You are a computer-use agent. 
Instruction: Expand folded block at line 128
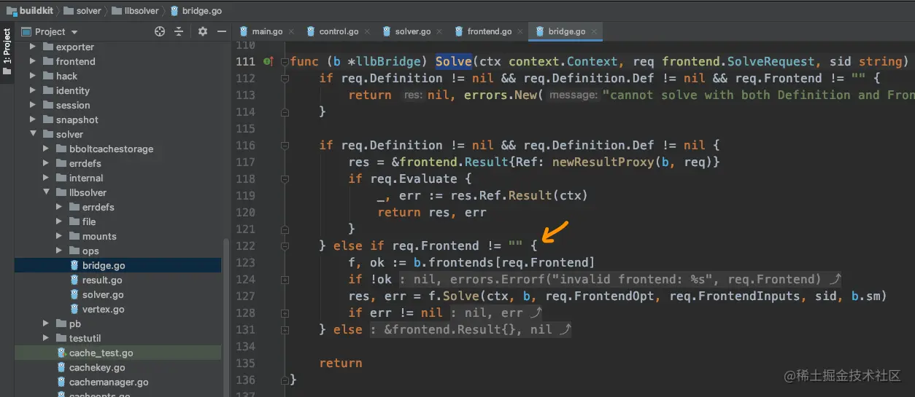285,313
